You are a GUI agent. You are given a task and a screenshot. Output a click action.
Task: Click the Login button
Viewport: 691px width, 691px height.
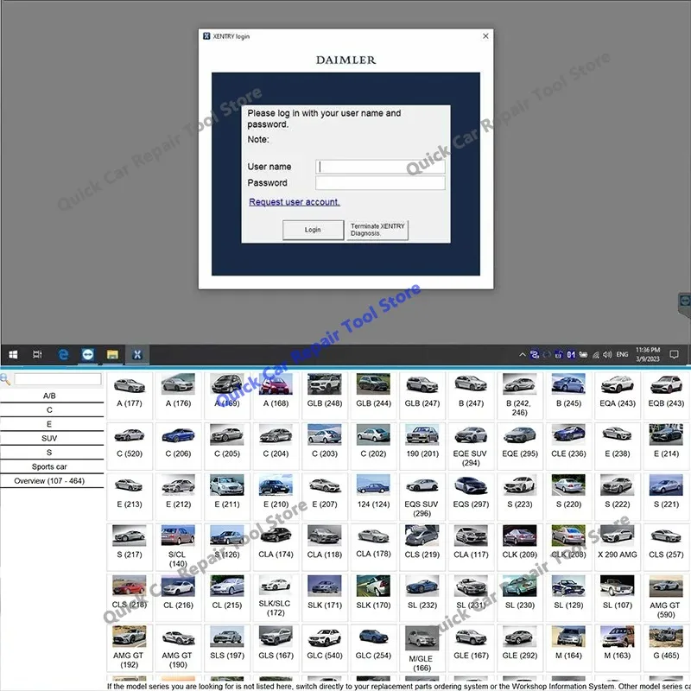tap(313, 230)
